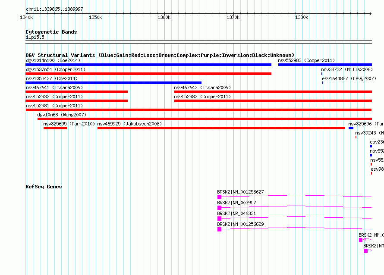Click the nsv552983 (Cooper2011) label
Viewport: 384px width, 275px height.
click(306, 60)
